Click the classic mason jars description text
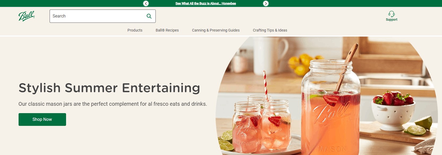Image resolution: width=442 pixels, height=155 pixels. (x=112, y=104)
